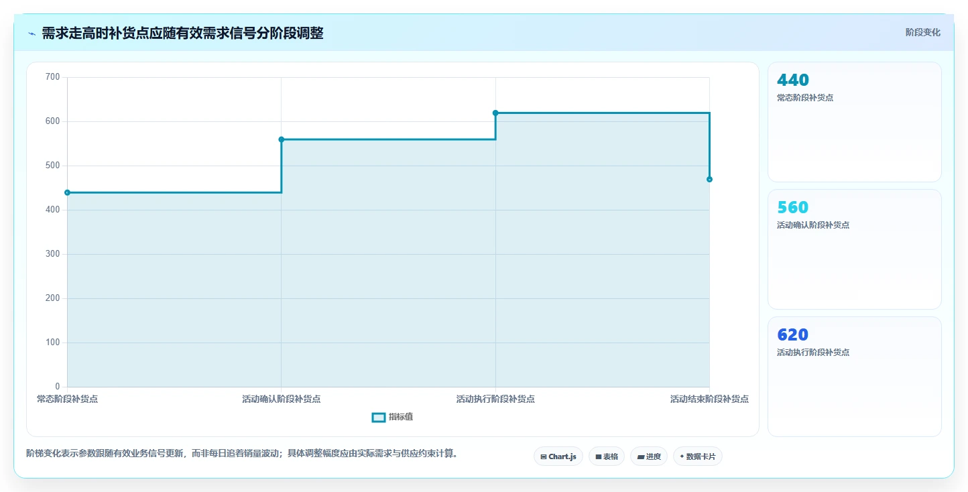
Task: Click the y-axis value 300
Action: 53,254
